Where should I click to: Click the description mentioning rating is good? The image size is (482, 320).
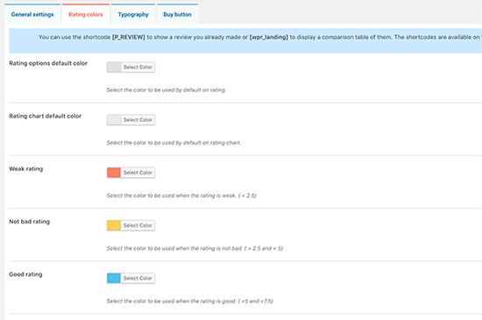tap(189, 301)
